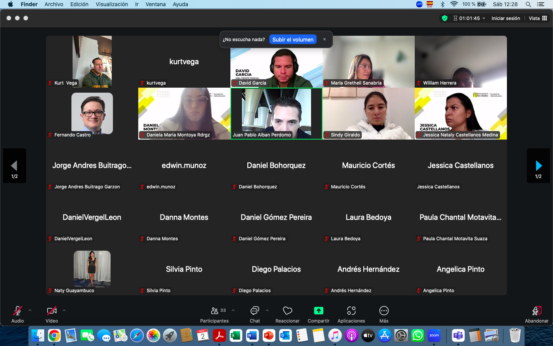Open System Preferences from the Dock
Image resolution: width=553 pixels, height=346 pixels.
(401, 336)
